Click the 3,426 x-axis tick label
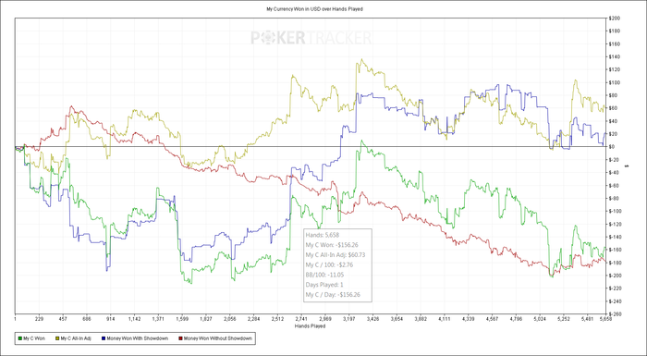The image size is (647, 356). point(373,319)
